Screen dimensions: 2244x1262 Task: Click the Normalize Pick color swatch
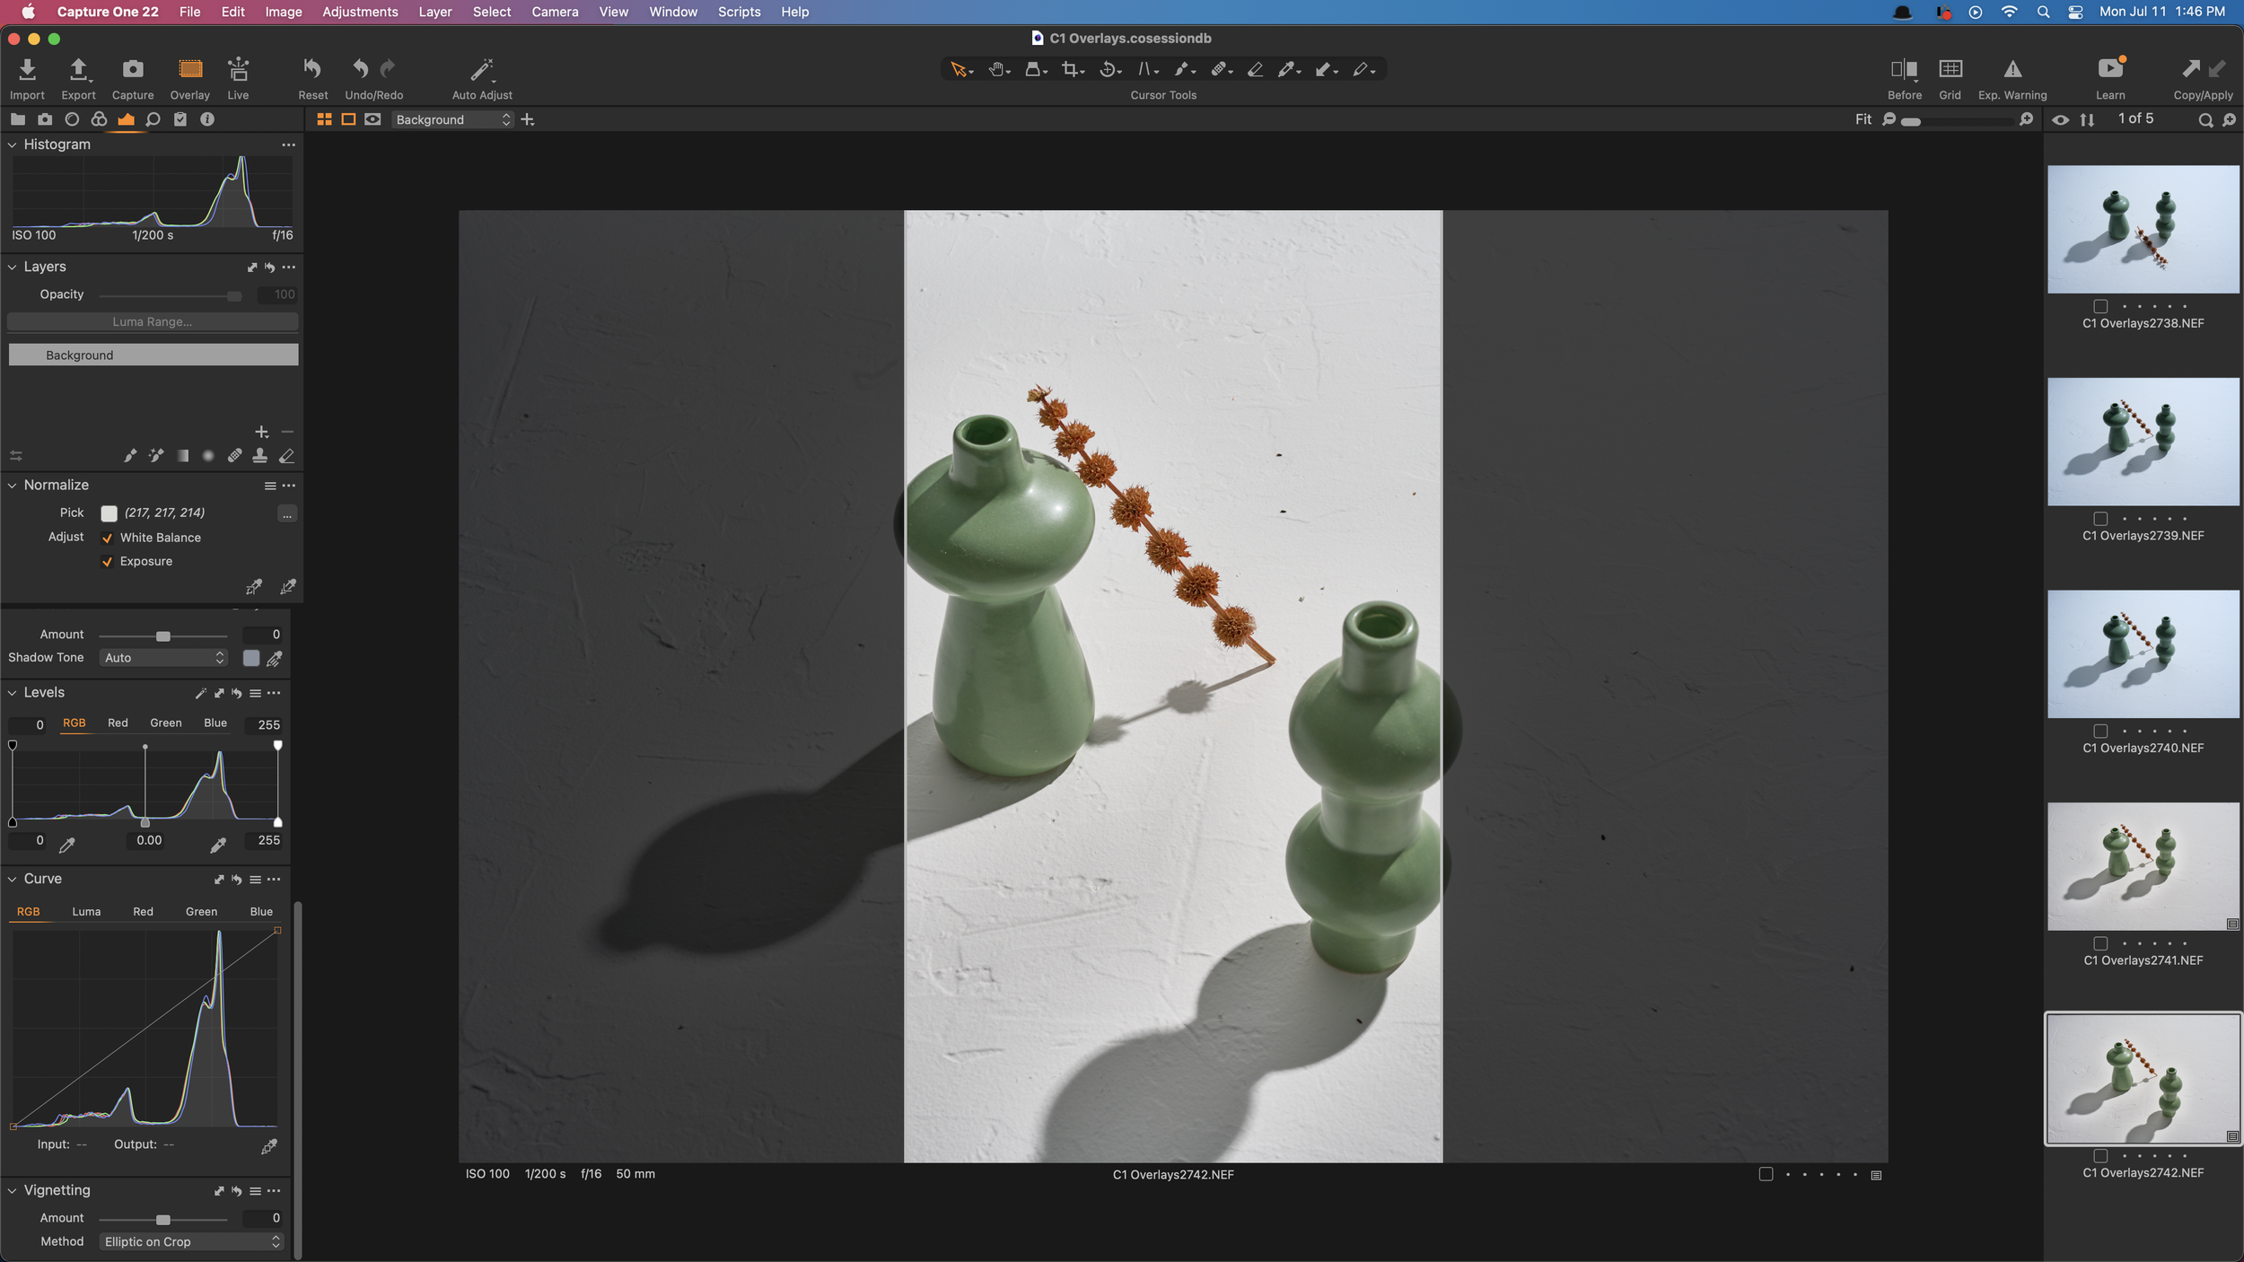tap(110, 513)
